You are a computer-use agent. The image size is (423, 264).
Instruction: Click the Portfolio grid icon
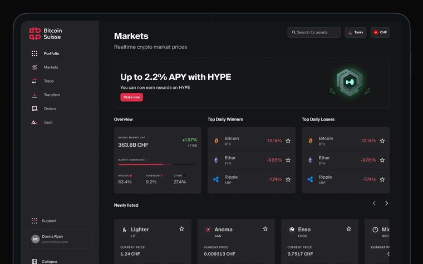click(35, 53)
